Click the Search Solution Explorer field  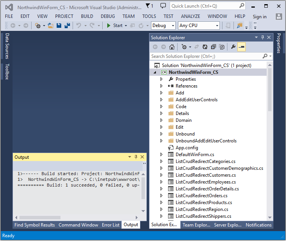(x=211, y=56)
